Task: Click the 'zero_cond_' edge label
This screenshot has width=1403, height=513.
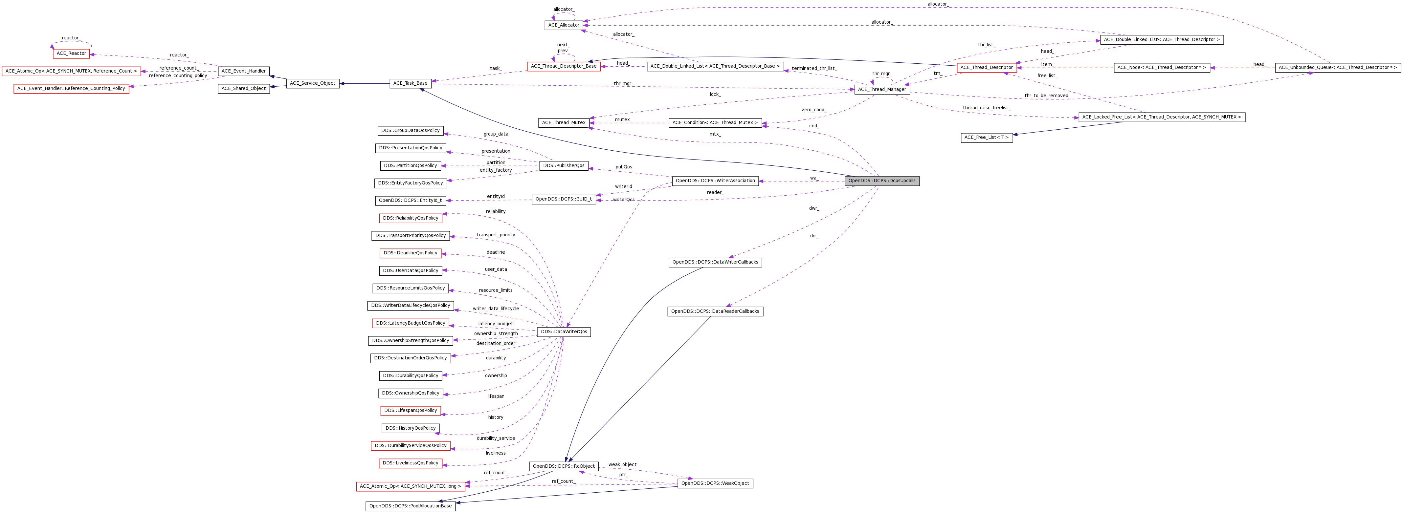Action: [x=814, y=110]
